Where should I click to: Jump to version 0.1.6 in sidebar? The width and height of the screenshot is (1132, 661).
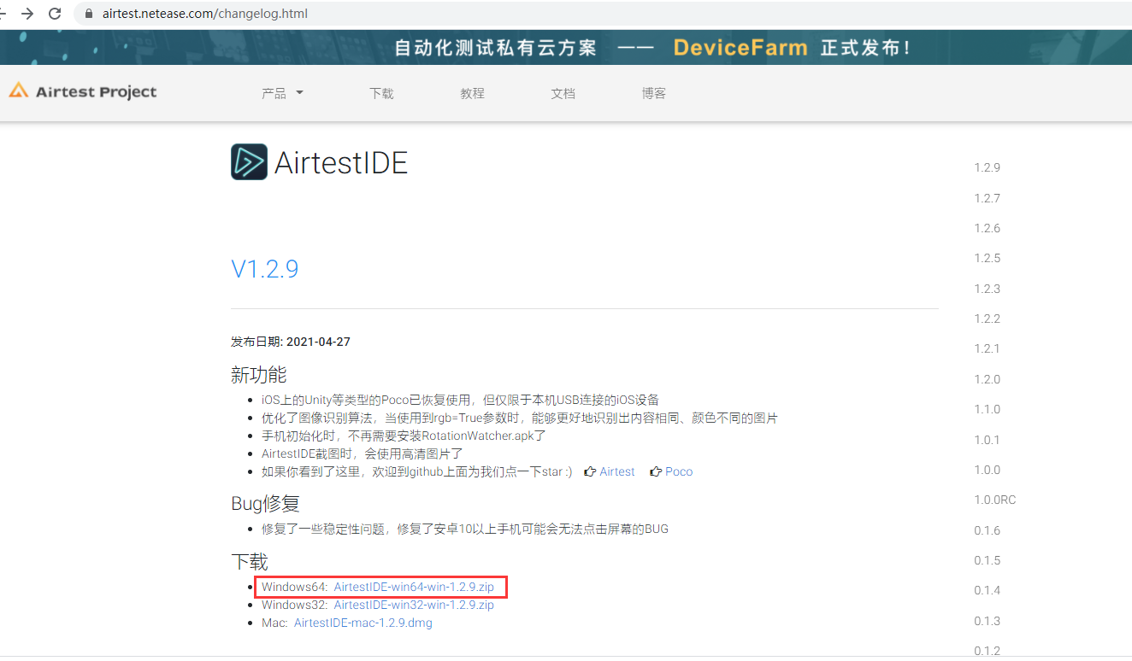pyautogui.click(x=987, y=530)
